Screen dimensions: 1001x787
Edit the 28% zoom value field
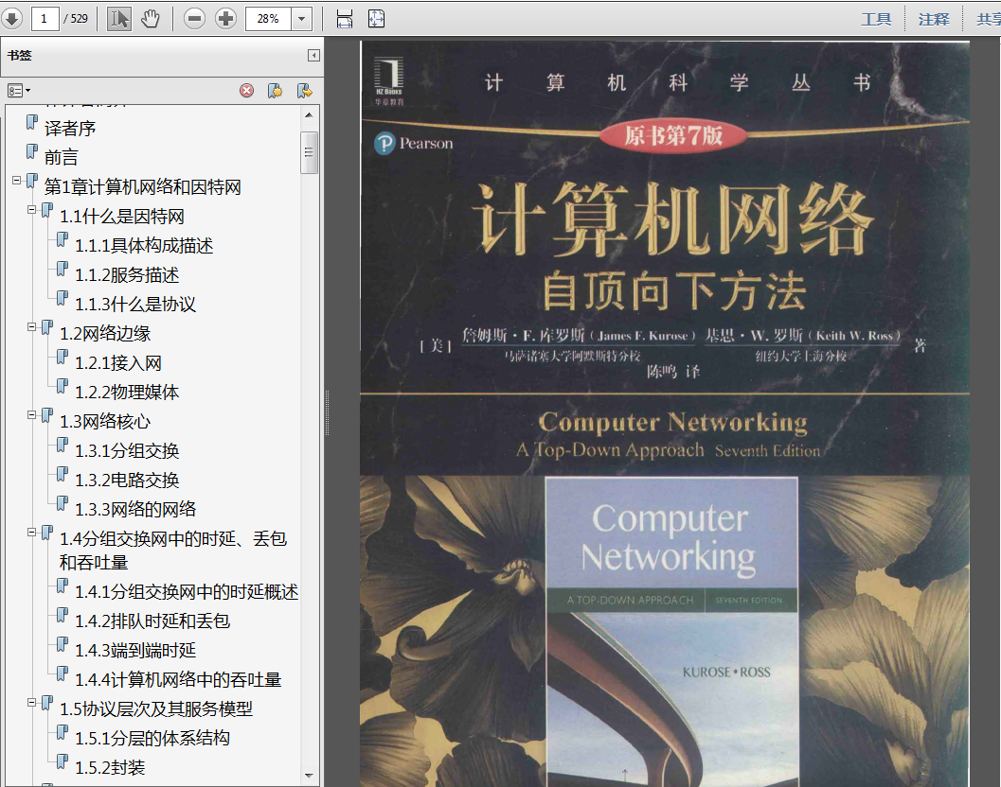[x=269, y=19]
